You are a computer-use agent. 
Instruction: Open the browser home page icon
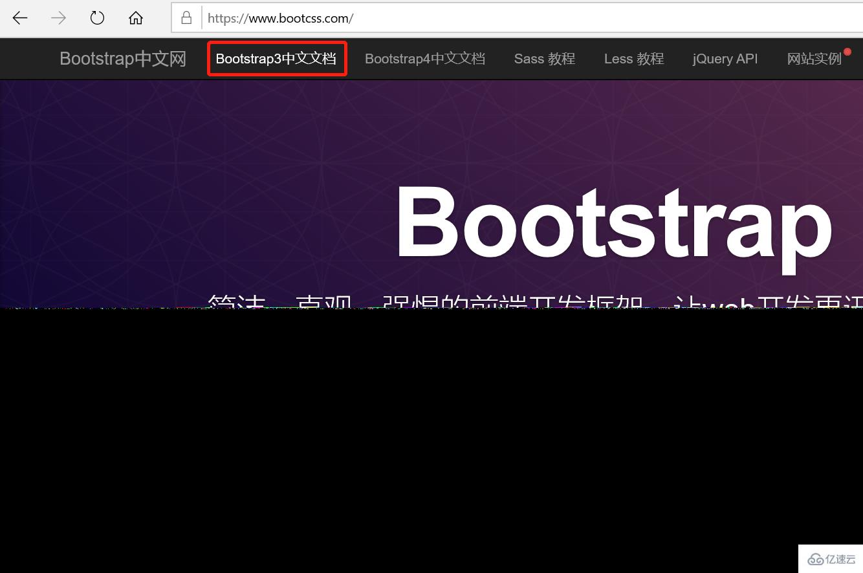click(x=136, y=18)
